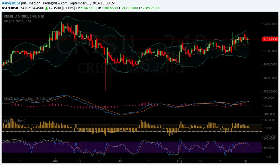This screenshot has height=165, width=280.
Task: Click the Aug date label on time axis
Action: [179, 161]
